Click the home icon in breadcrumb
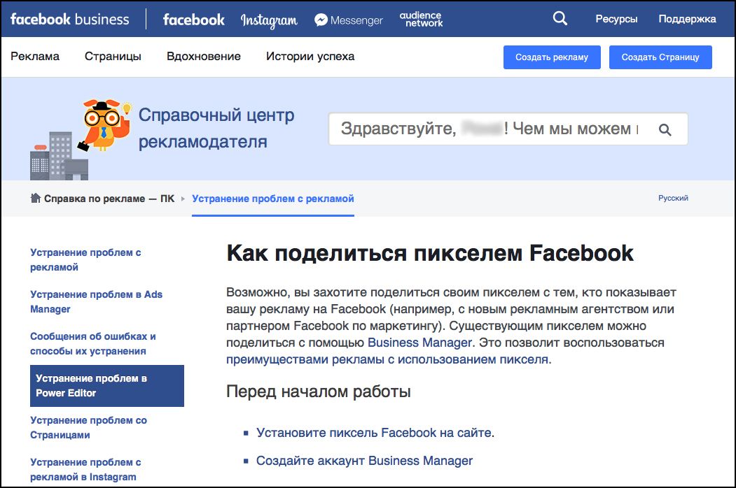Viewport: 736px width, 488px height. coord(35,198)
